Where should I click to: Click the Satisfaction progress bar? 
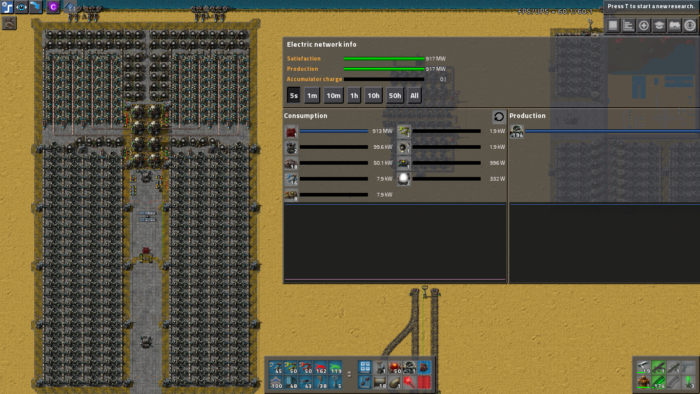(x=384, y=59)
